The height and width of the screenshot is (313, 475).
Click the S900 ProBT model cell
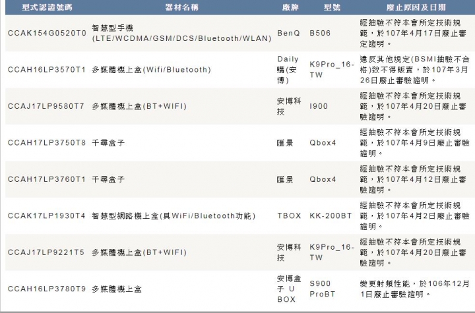323,289
